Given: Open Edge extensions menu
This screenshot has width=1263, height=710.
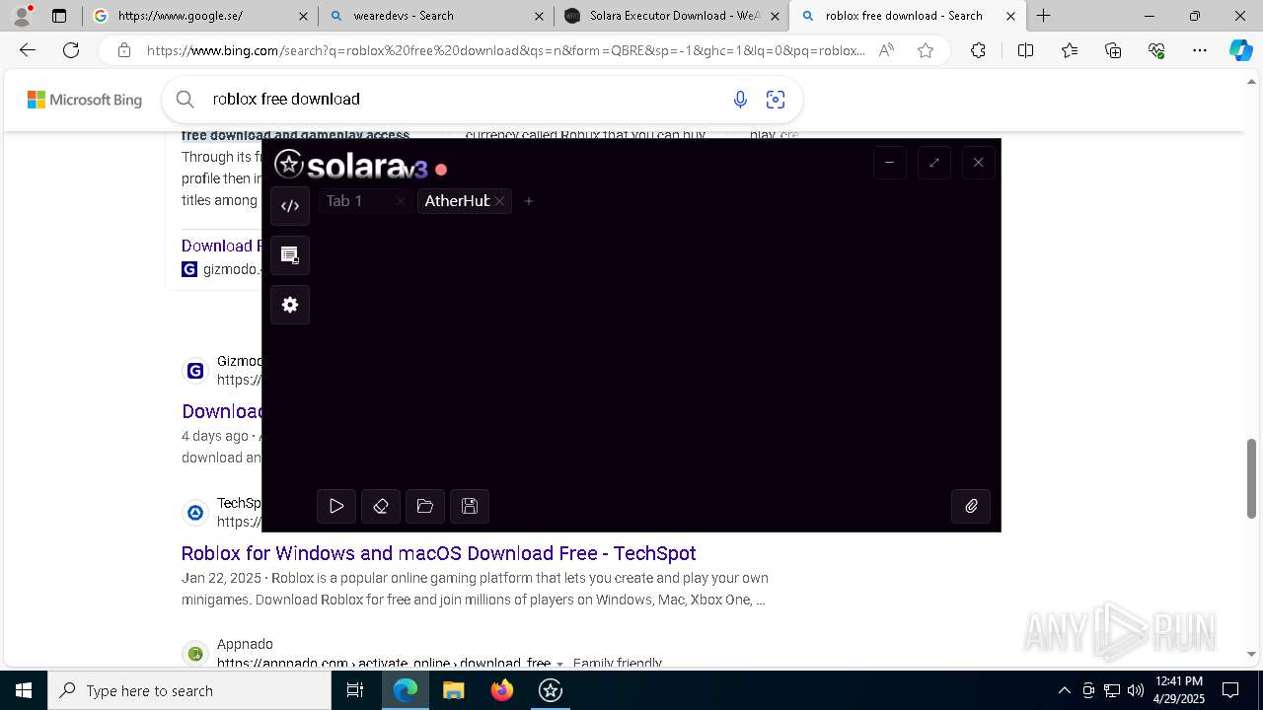Looking at the screenshot, I should point(978,50).
